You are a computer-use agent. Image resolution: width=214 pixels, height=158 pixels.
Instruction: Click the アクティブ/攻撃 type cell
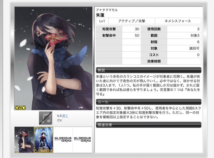(x=132, y=21)
